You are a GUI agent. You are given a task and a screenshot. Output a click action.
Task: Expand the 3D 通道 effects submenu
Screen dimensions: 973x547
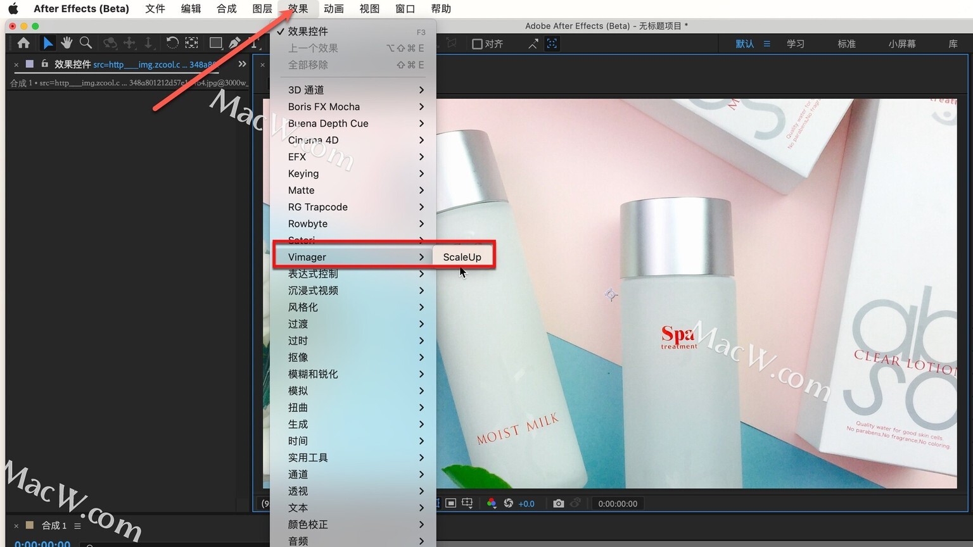353,90
